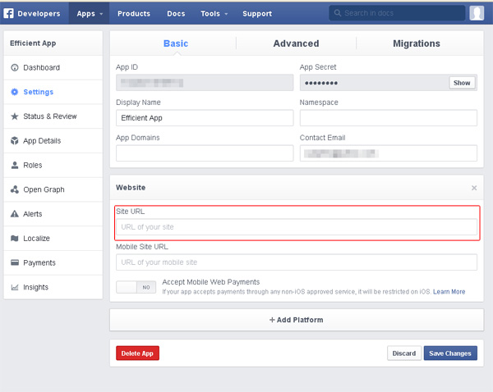Click the Localize flag icon
This screenshot has width=493, height=392.
15,238
